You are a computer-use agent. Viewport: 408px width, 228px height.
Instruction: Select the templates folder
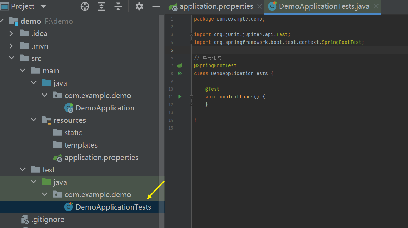[x=81, y=145]
